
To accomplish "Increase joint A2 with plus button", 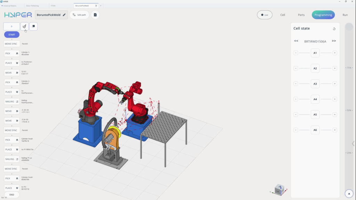I will (335, 68).
